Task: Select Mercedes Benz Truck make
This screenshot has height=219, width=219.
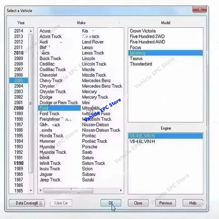Action: (x=102, y=86)
